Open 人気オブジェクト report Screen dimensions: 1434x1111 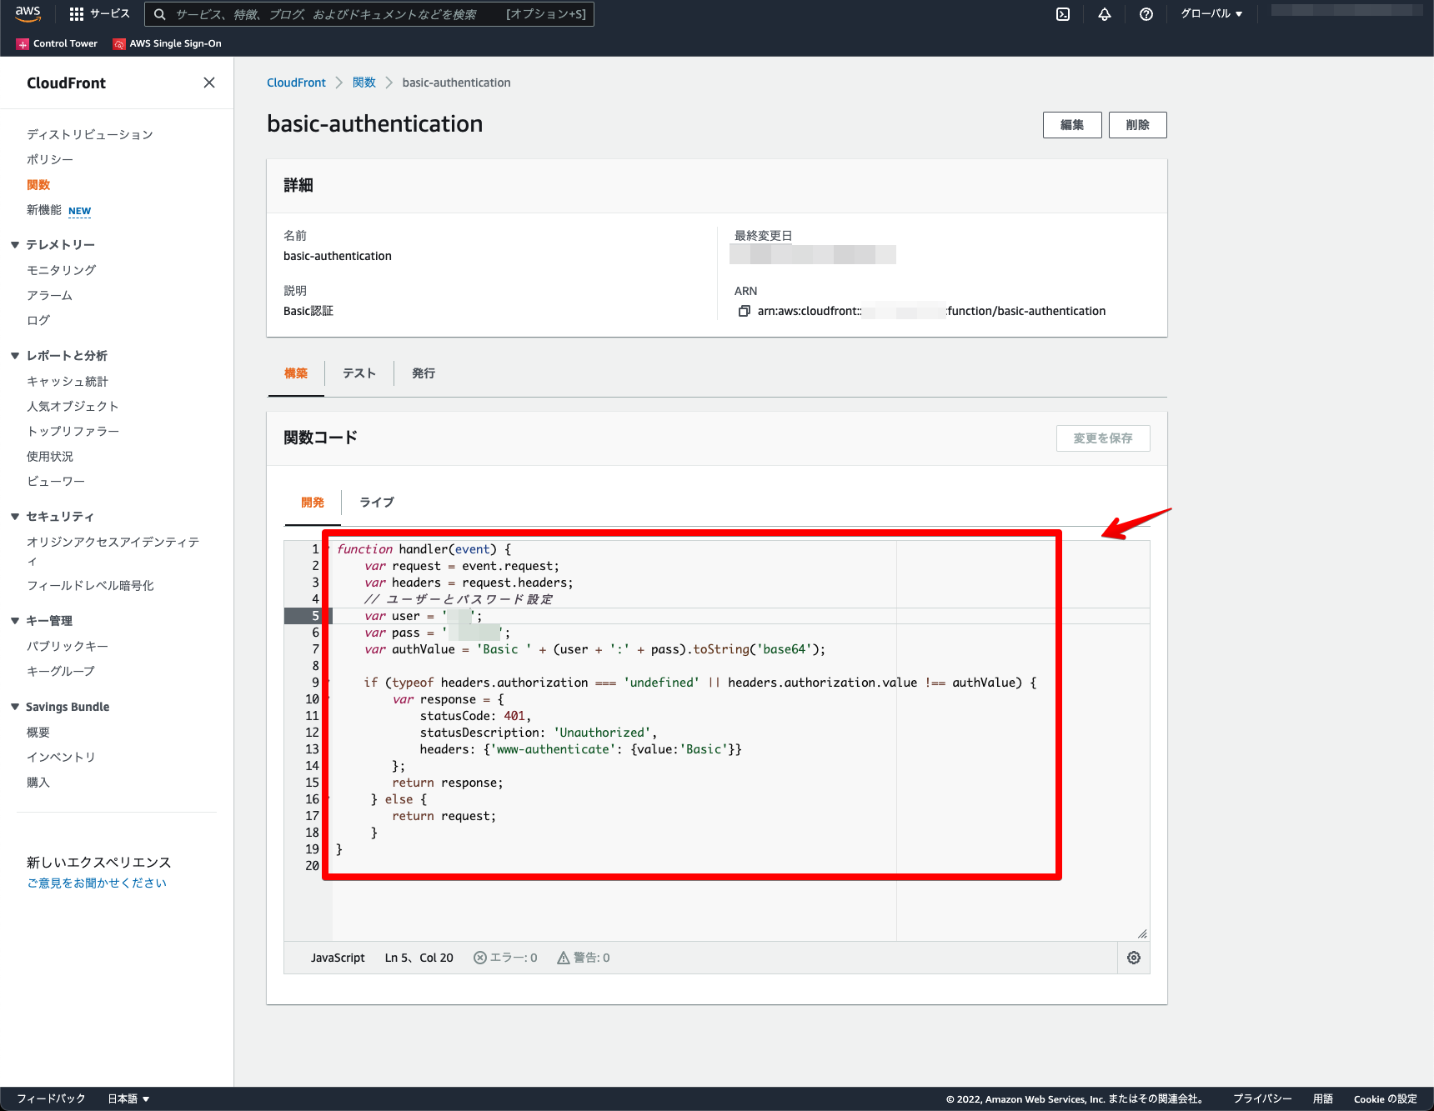coord(73,406)
